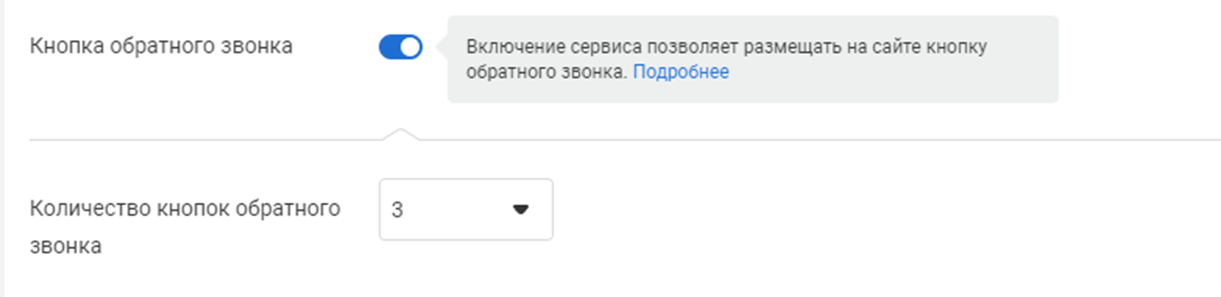Image resolution: width=1221 pixels, height=297 pixels.
Task: Click the Количество кнопок обратного label text
Action: tap(184, 208)
